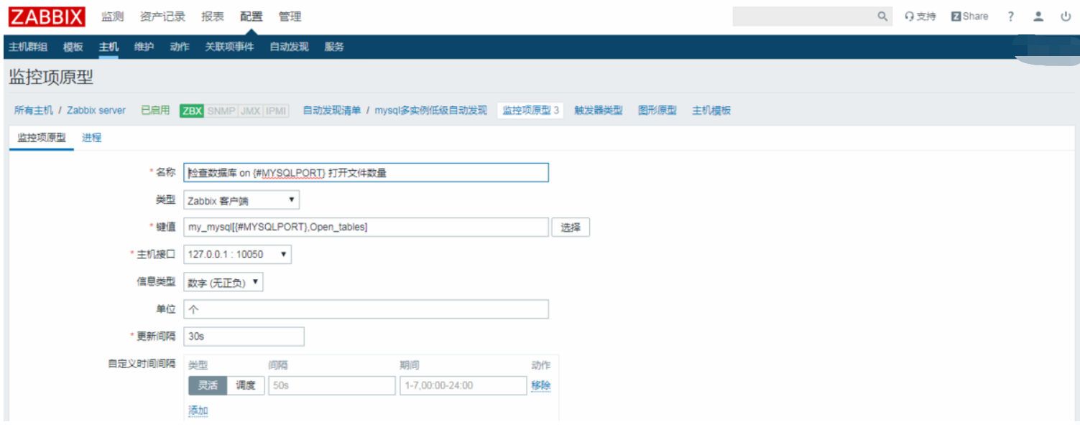Click the 选择 button next to key
The width and height of the screenshot is (1080, 437).
click(x=571, y=227)
